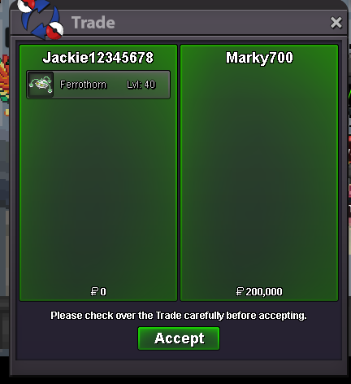Click the Accept button
Image resolution: width=351 pixels, height=384 pixels.
click(x=179, y=338)
